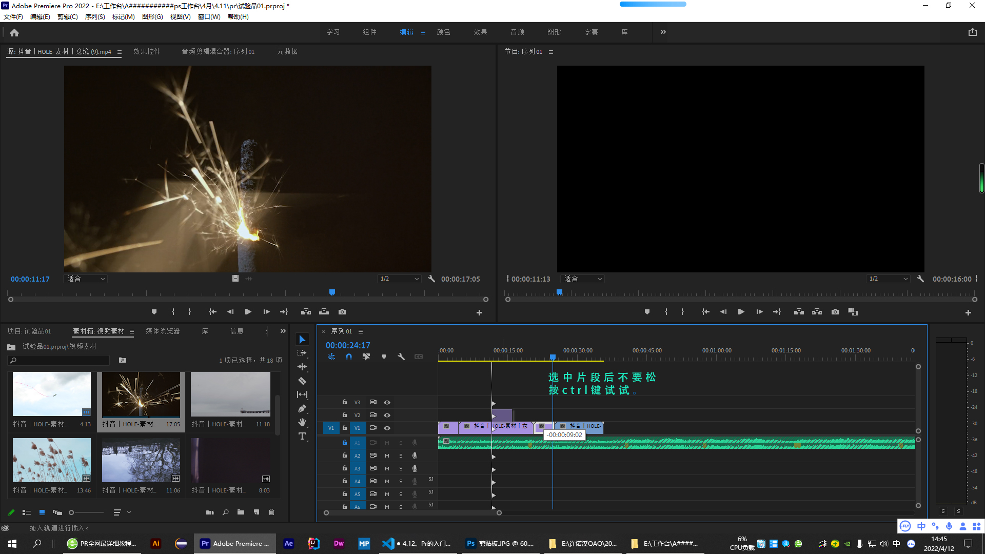Select the Type tool
Screen dimensions: 985x554
pyautogui.click(x=302, y=436)
